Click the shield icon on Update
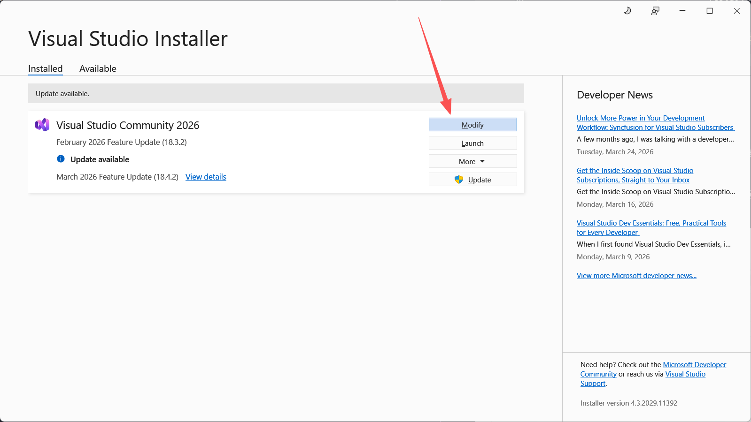751x422 pixels. pyautogui.click(x=459, y=180)
